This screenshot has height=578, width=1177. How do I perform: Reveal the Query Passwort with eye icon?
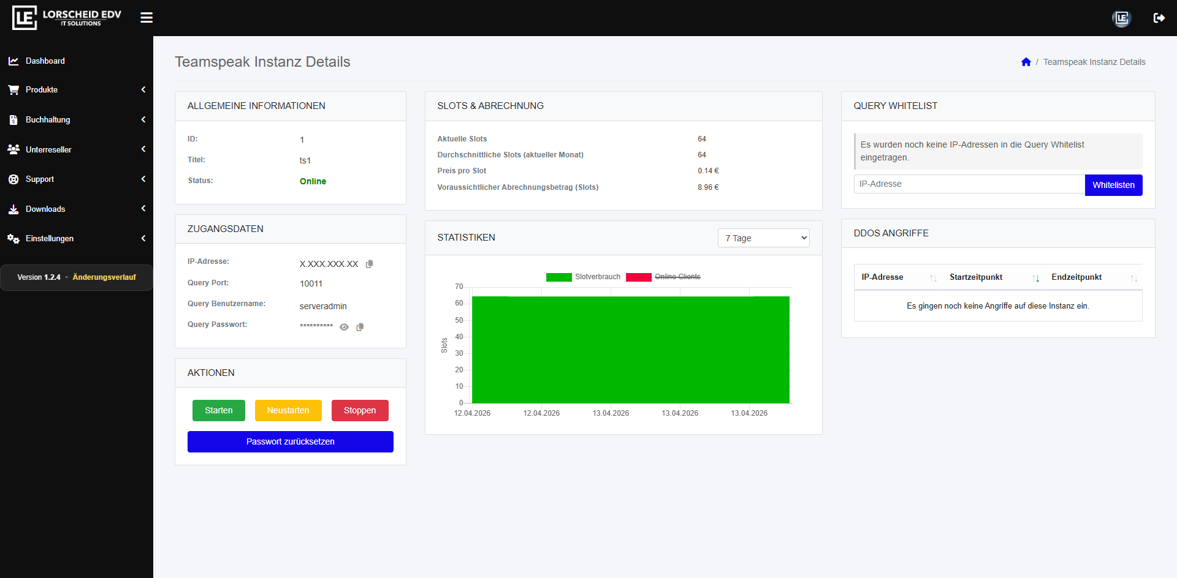344,327
